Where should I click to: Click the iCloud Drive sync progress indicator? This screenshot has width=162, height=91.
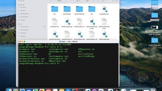tap(44, 27)
